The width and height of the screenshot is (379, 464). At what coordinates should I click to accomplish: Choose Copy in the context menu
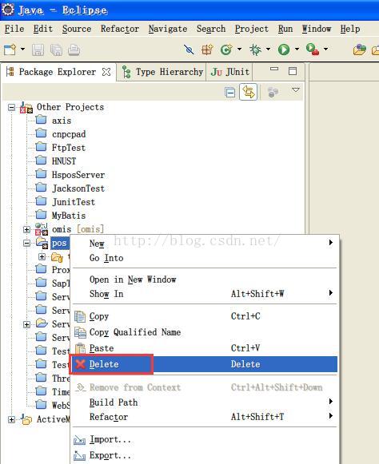(x=205, y=316)
